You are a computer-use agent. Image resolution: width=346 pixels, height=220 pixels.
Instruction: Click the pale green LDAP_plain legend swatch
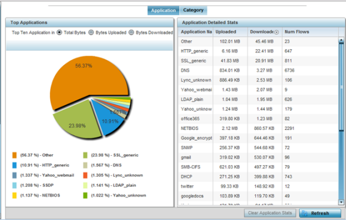(x=85, y=185)
